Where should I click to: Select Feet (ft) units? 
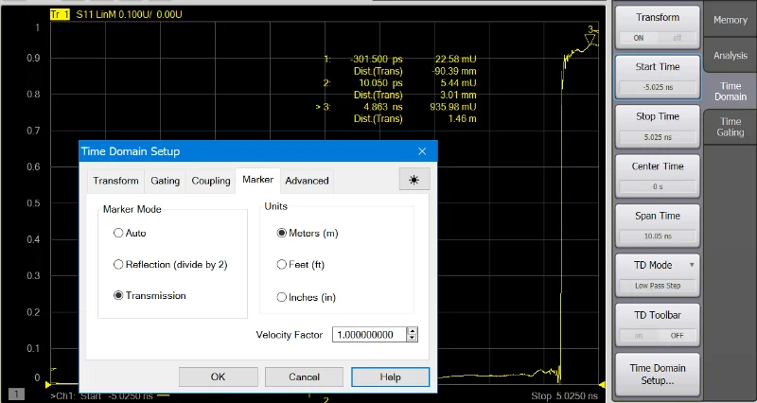(x=282, y=265)
